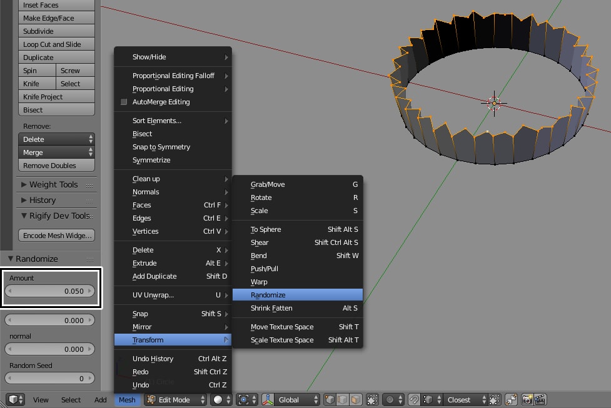Open the Show/Hide submenu
The width and height of the screenshot is (611, 408).
[173, 57]
